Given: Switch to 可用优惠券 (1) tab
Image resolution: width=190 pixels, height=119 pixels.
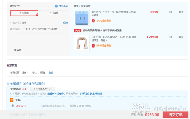Looking at the screenshot, I should pyautogui.click(x=18, y=89).
